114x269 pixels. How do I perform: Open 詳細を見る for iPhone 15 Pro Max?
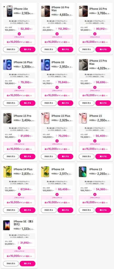click(87, 103)
